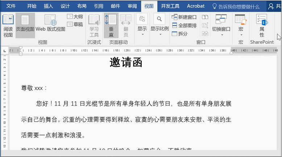Viewport: 282px width, 157px height.
Task: Click the hanging indent marker on the ruler
Action: (21, 53)
